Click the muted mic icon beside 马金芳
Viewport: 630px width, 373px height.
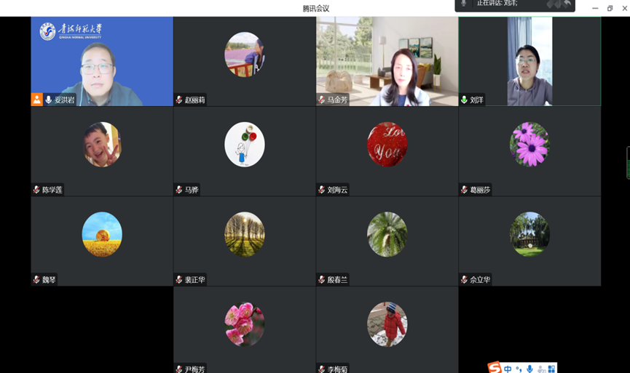tap(321, 100)
